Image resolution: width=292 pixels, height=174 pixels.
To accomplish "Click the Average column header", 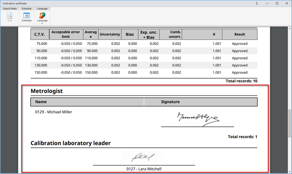I will pyautogui.click(x=91, y=34).
